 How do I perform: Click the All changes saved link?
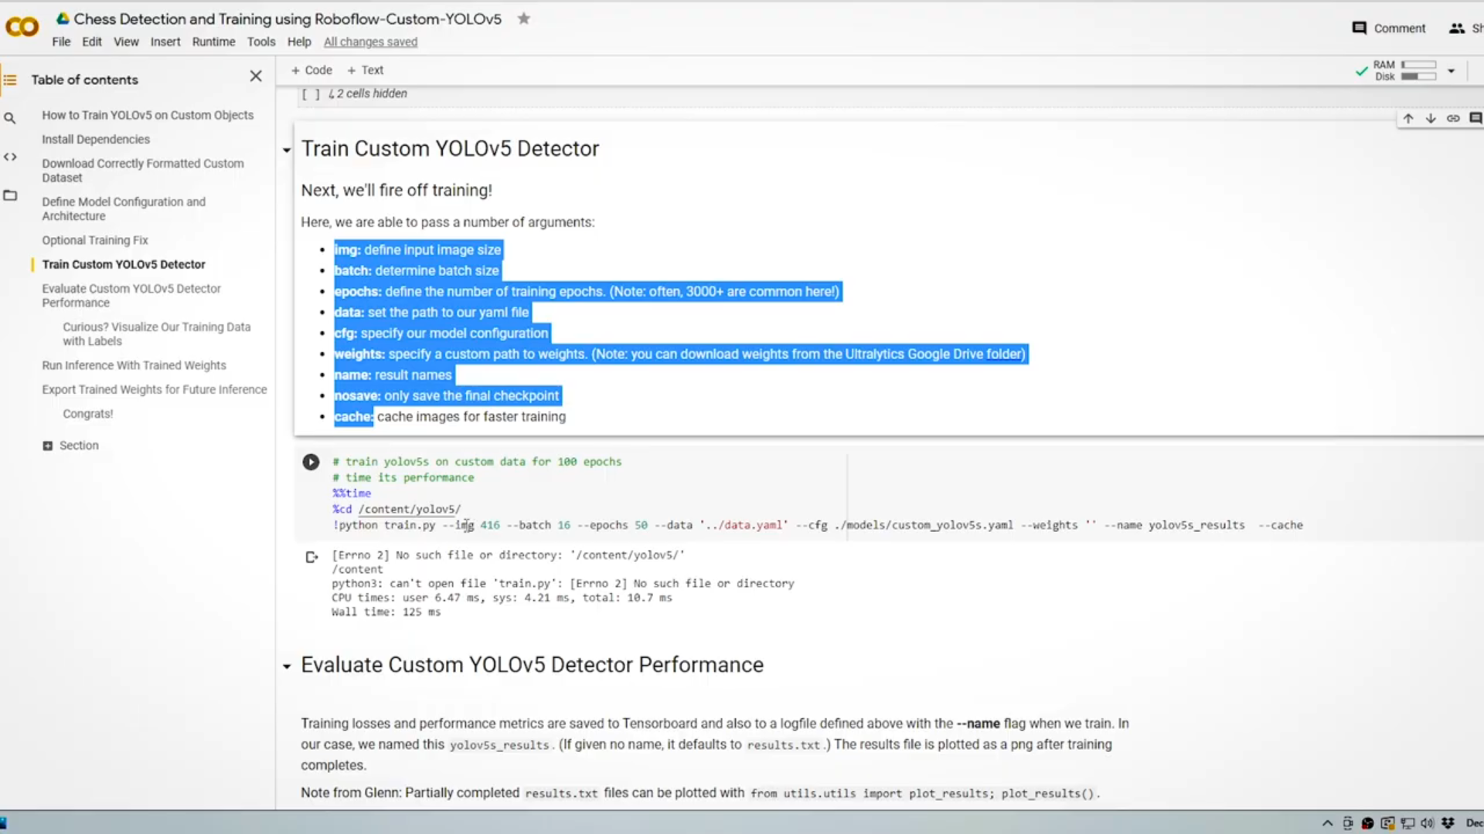370,42
